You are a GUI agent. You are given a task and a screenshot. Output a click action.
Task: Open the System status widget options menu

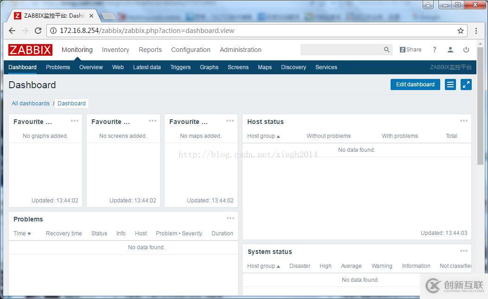click(x=464, y=251)
